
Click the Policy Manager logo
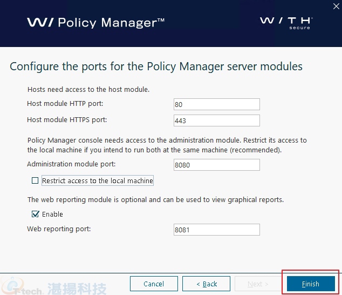tap(96, 23)
